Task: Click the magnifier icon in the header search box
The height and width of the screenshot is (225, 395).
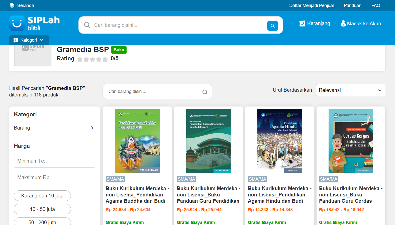Action: point(87,25)
